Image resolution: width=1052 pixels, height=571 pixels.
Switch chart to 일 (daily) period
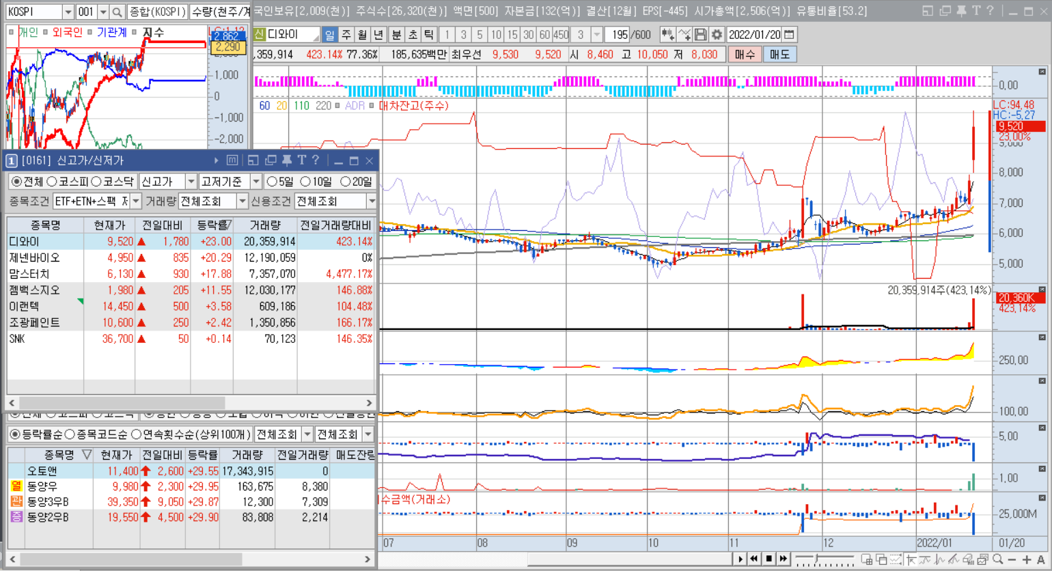coord(330,35)
